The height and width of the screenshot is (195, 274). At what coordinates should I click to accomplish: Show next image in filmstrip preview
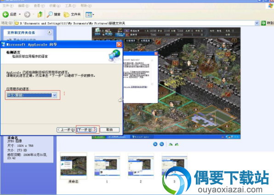point(162,144)
